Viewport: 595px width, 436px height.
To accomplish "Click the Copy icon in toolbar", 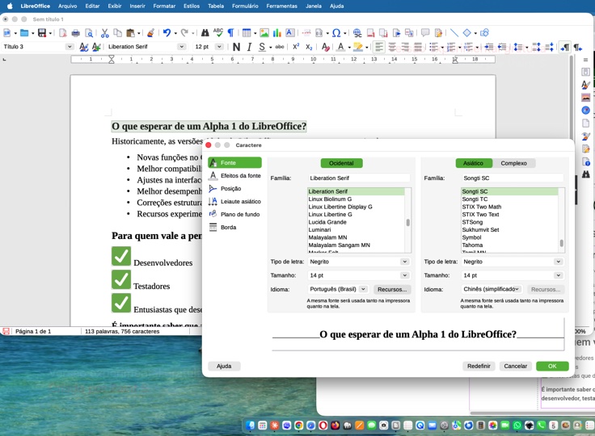I will [118, 33].
